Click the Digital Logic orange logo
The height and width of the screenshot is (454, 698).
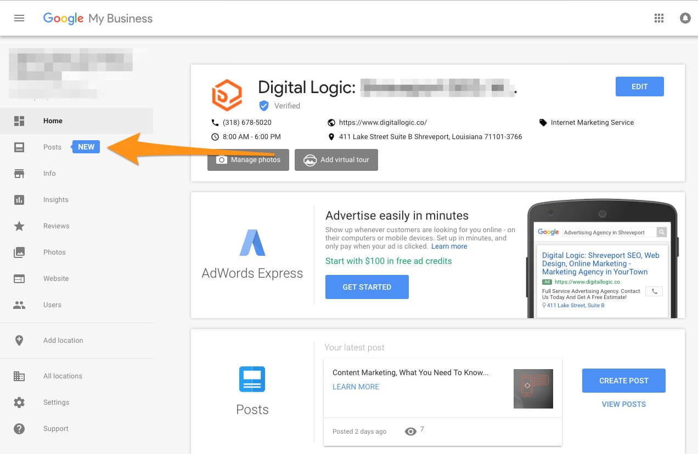click(x=227, y=95)
